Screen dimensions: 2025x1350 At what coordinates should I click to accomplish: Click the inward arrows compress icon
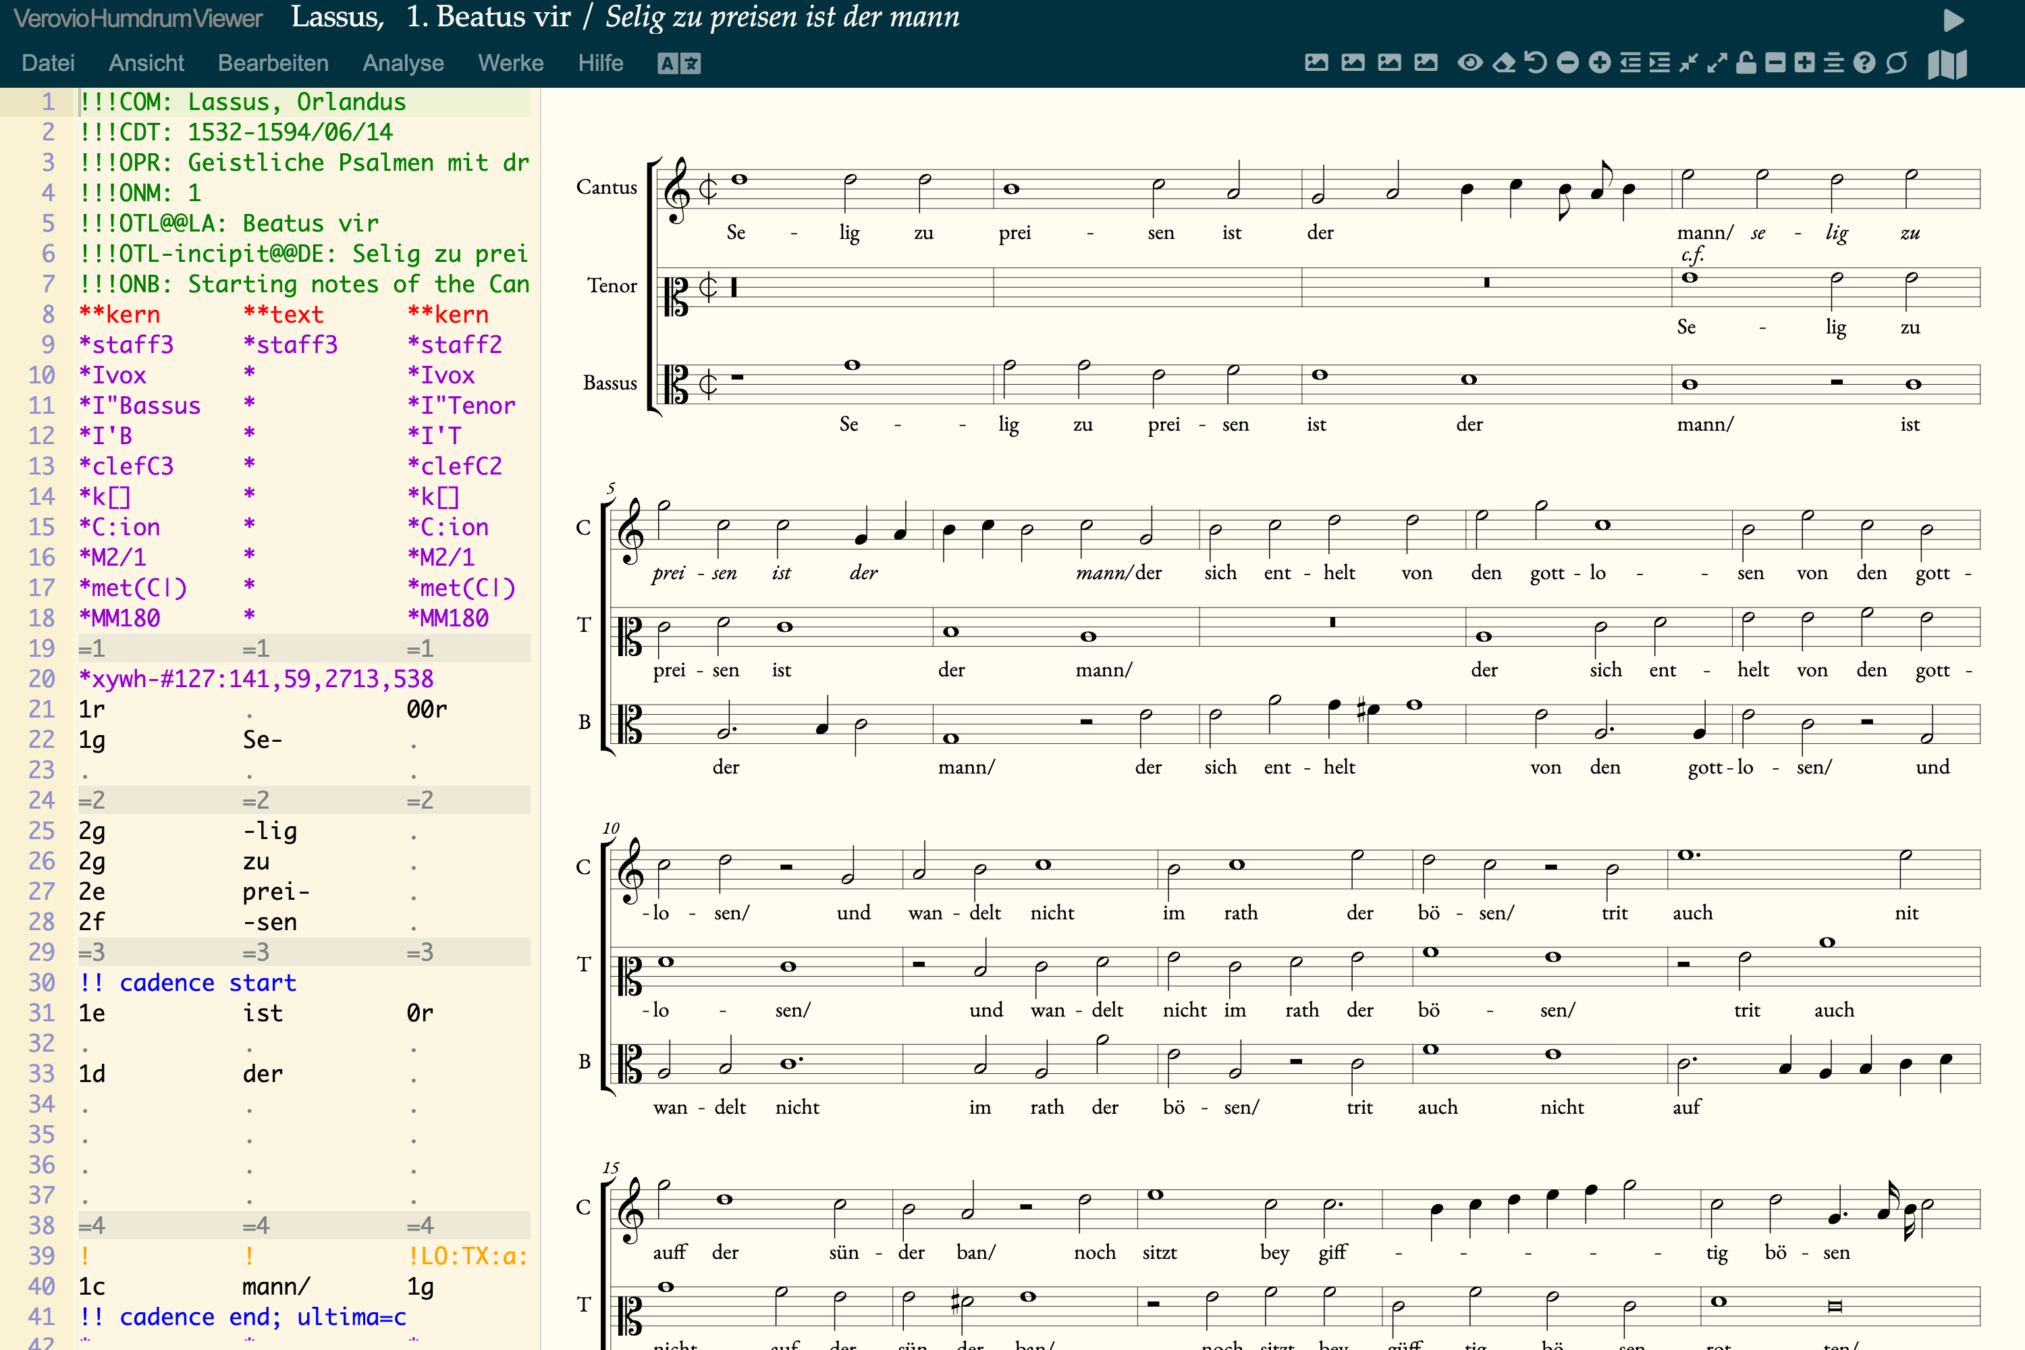(1688, 63)
